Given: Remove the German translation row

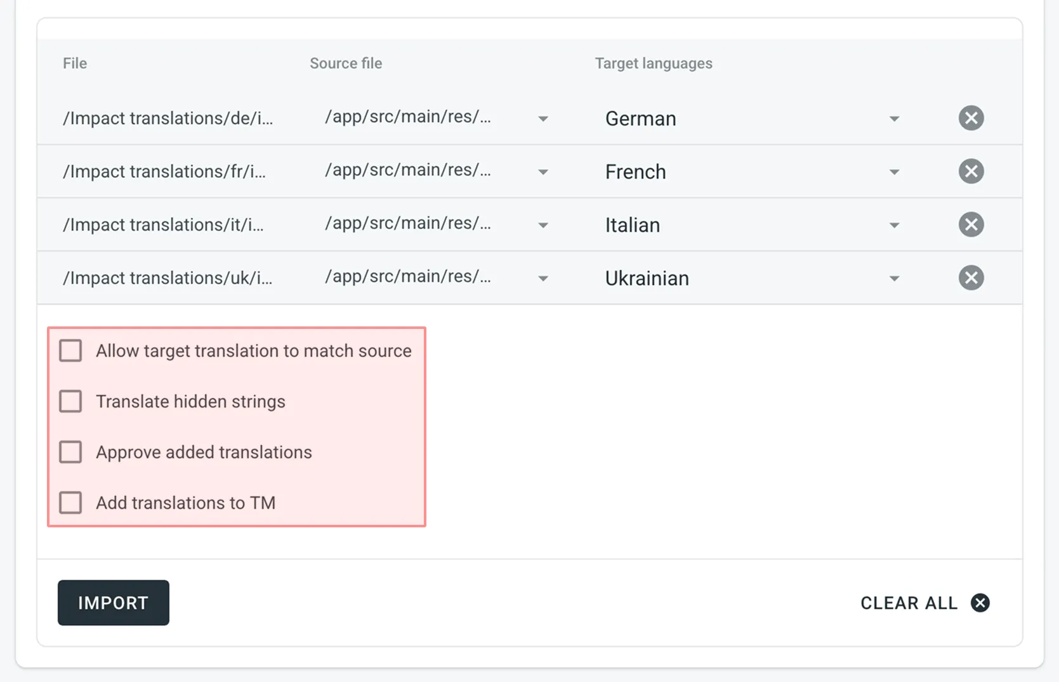Looking at the screenshot, I should 971,118.
